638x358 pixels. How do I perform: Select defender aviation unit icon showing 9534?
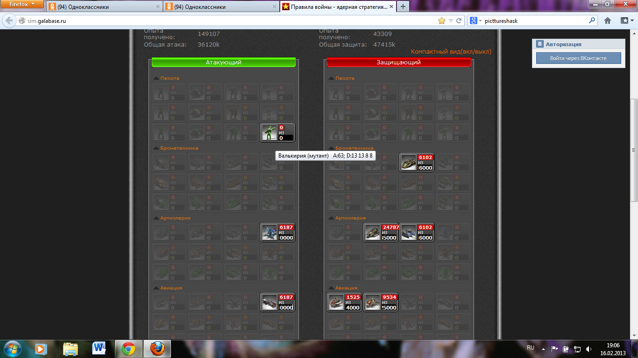(x=373, y=302)
